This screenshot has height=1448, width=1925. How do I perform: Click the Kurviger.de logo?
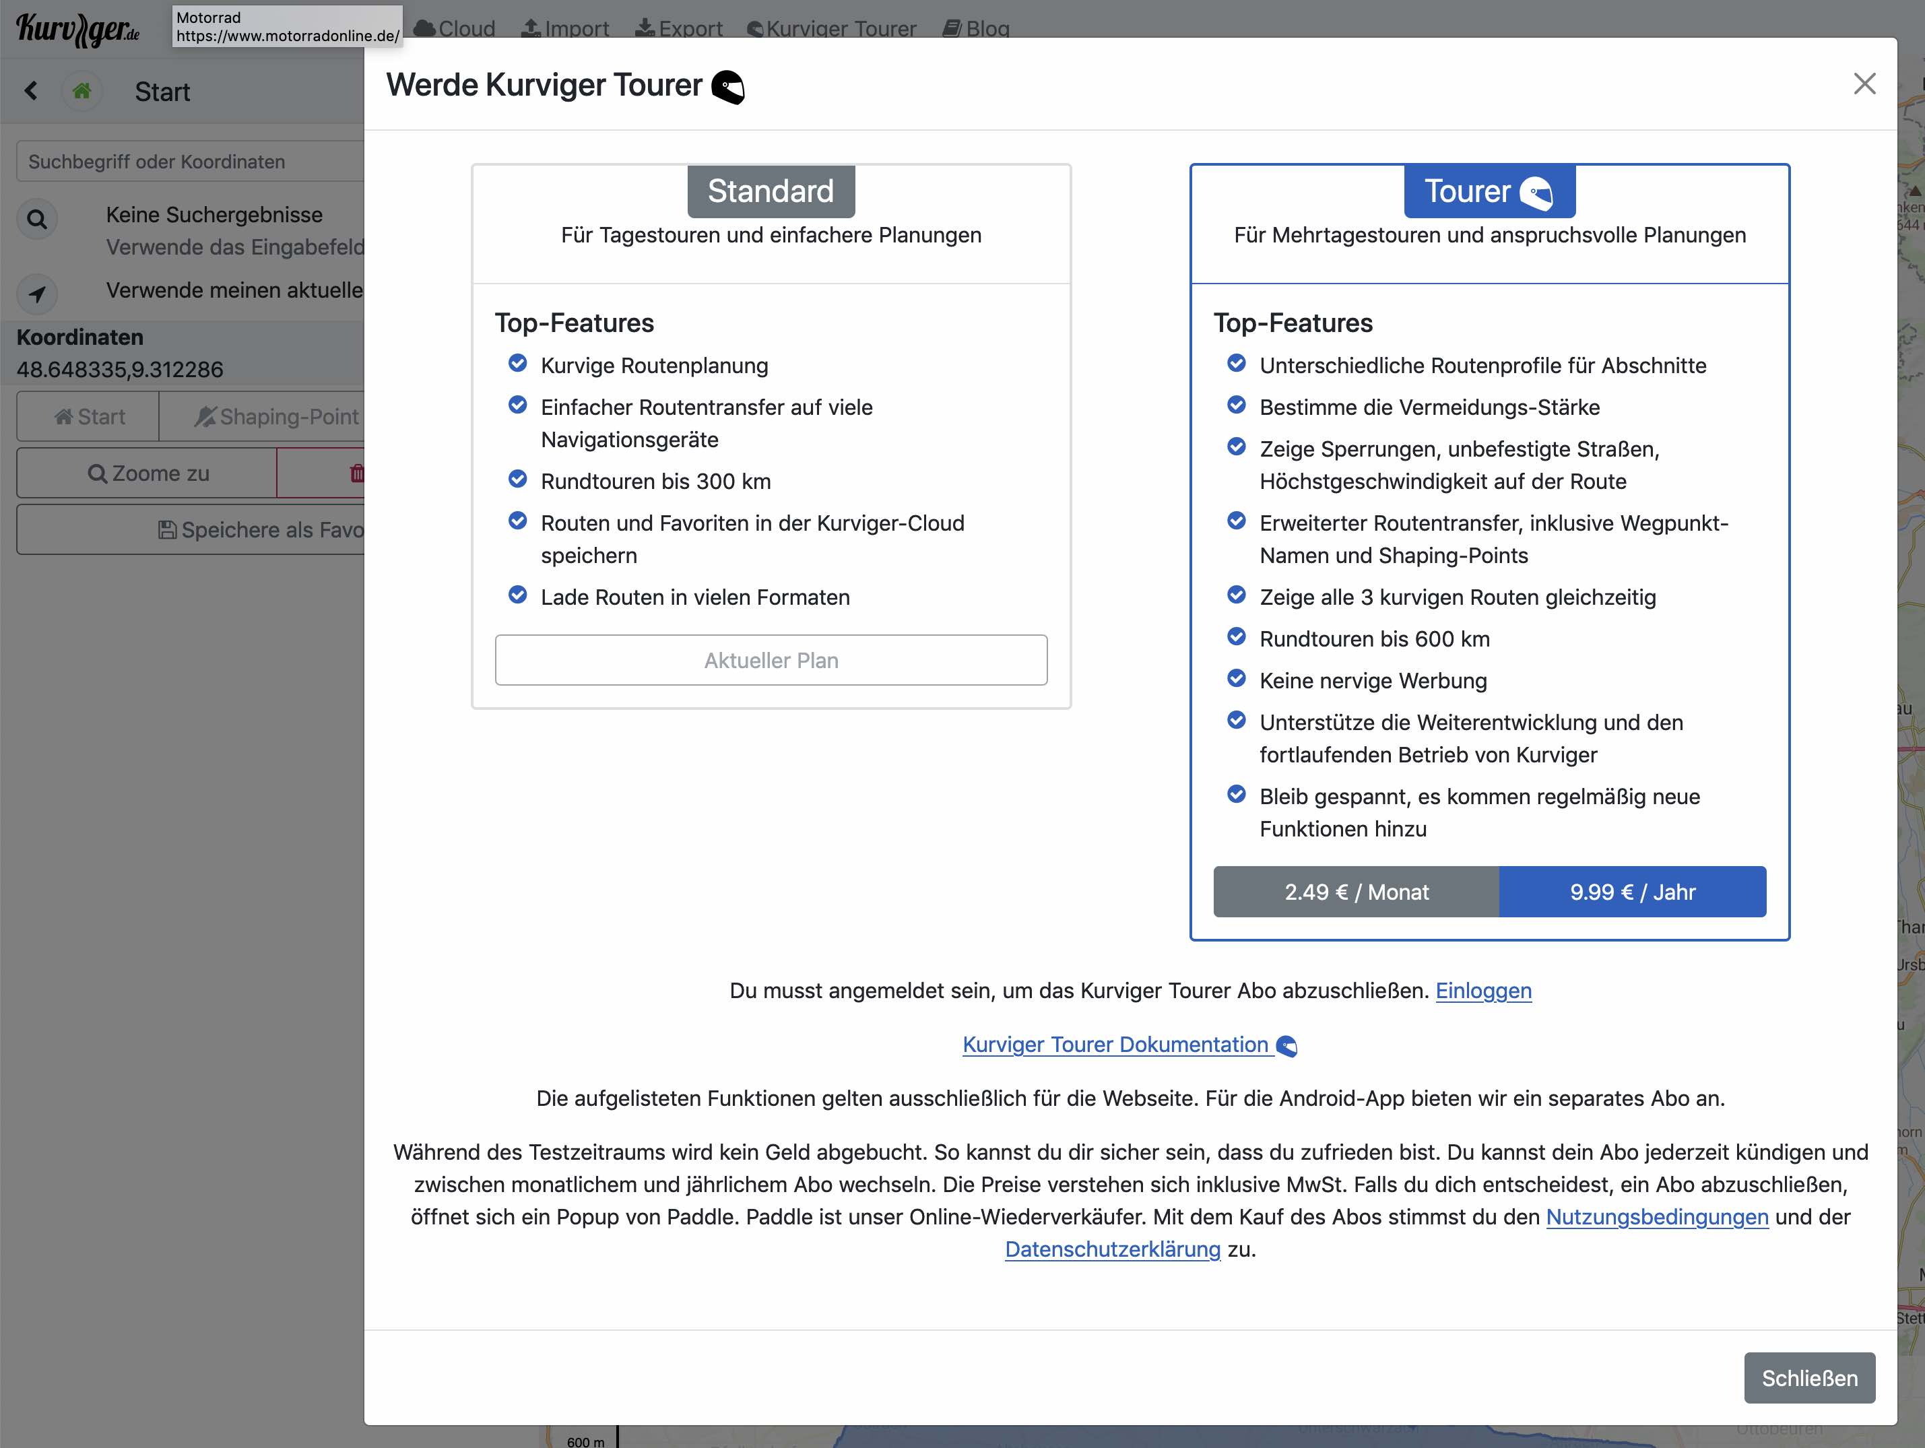coord(78,30)
